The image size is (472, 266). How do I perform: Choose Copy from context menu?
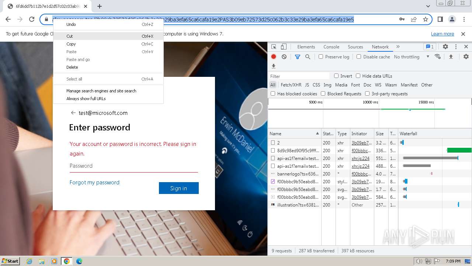click(x=108, y=44)
